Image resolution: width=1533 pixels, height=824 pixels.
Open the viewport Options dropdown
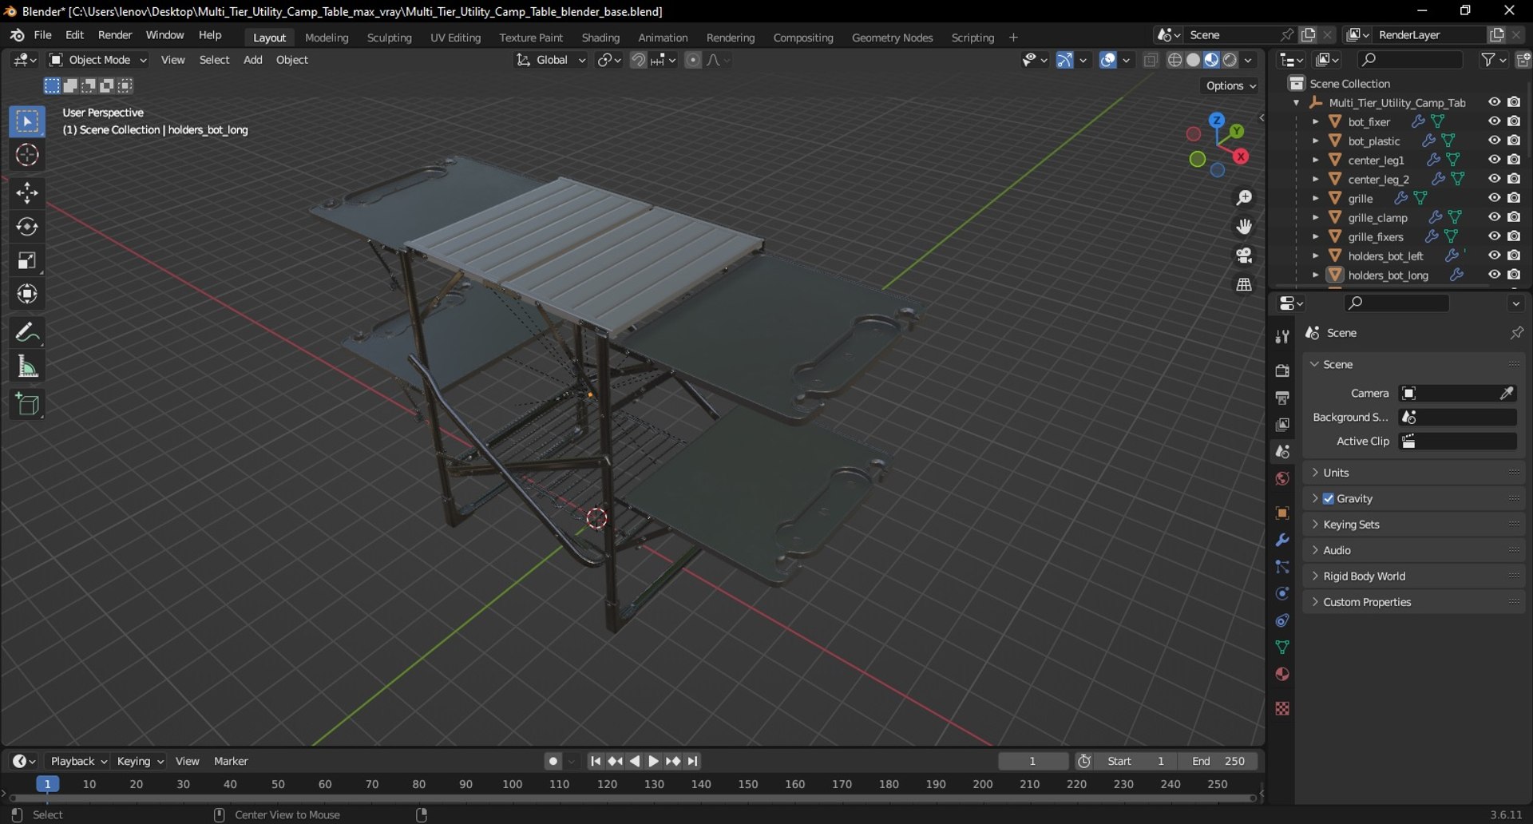tap(1230, 85)
